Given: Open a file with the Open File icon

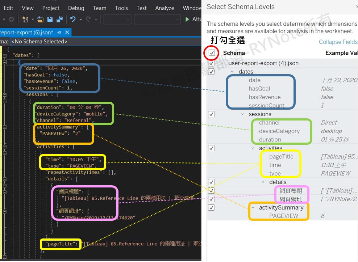Looking at the screenshot, I should point(39,20).
